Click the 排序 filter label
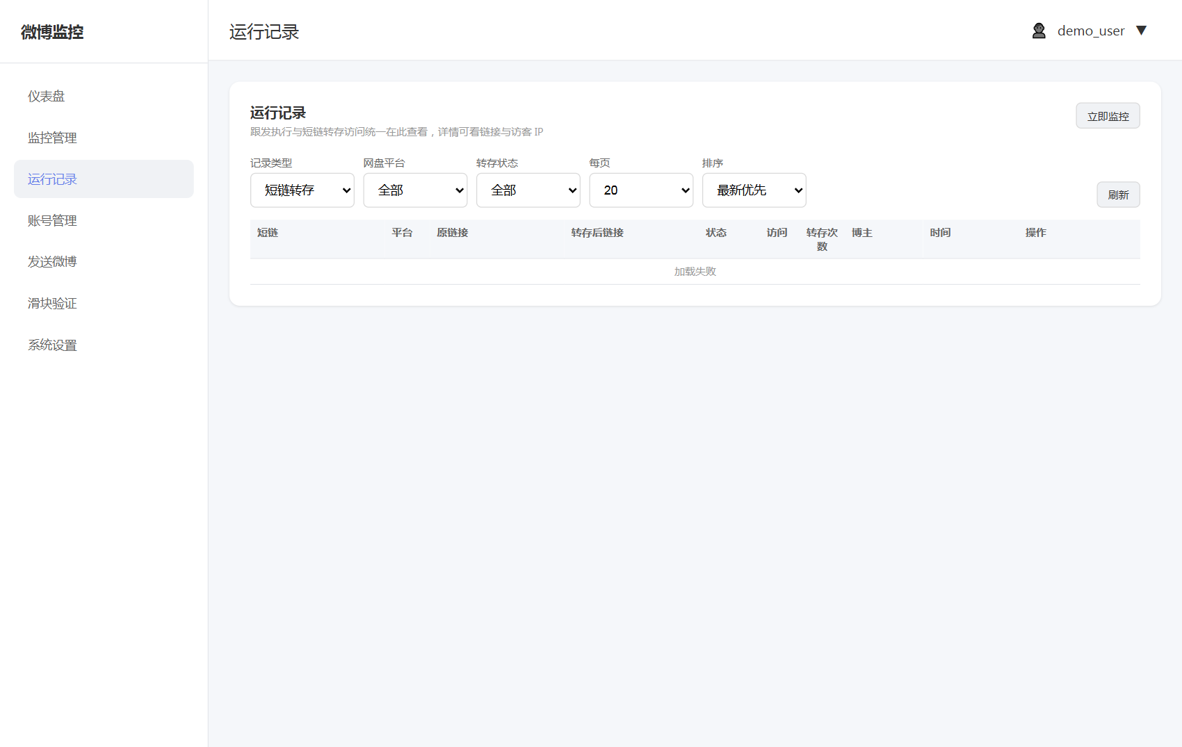 pyautogui.click(x=713, y=163)
